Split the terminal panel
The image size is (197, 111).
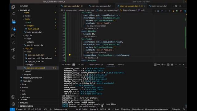tap(168, 64)
